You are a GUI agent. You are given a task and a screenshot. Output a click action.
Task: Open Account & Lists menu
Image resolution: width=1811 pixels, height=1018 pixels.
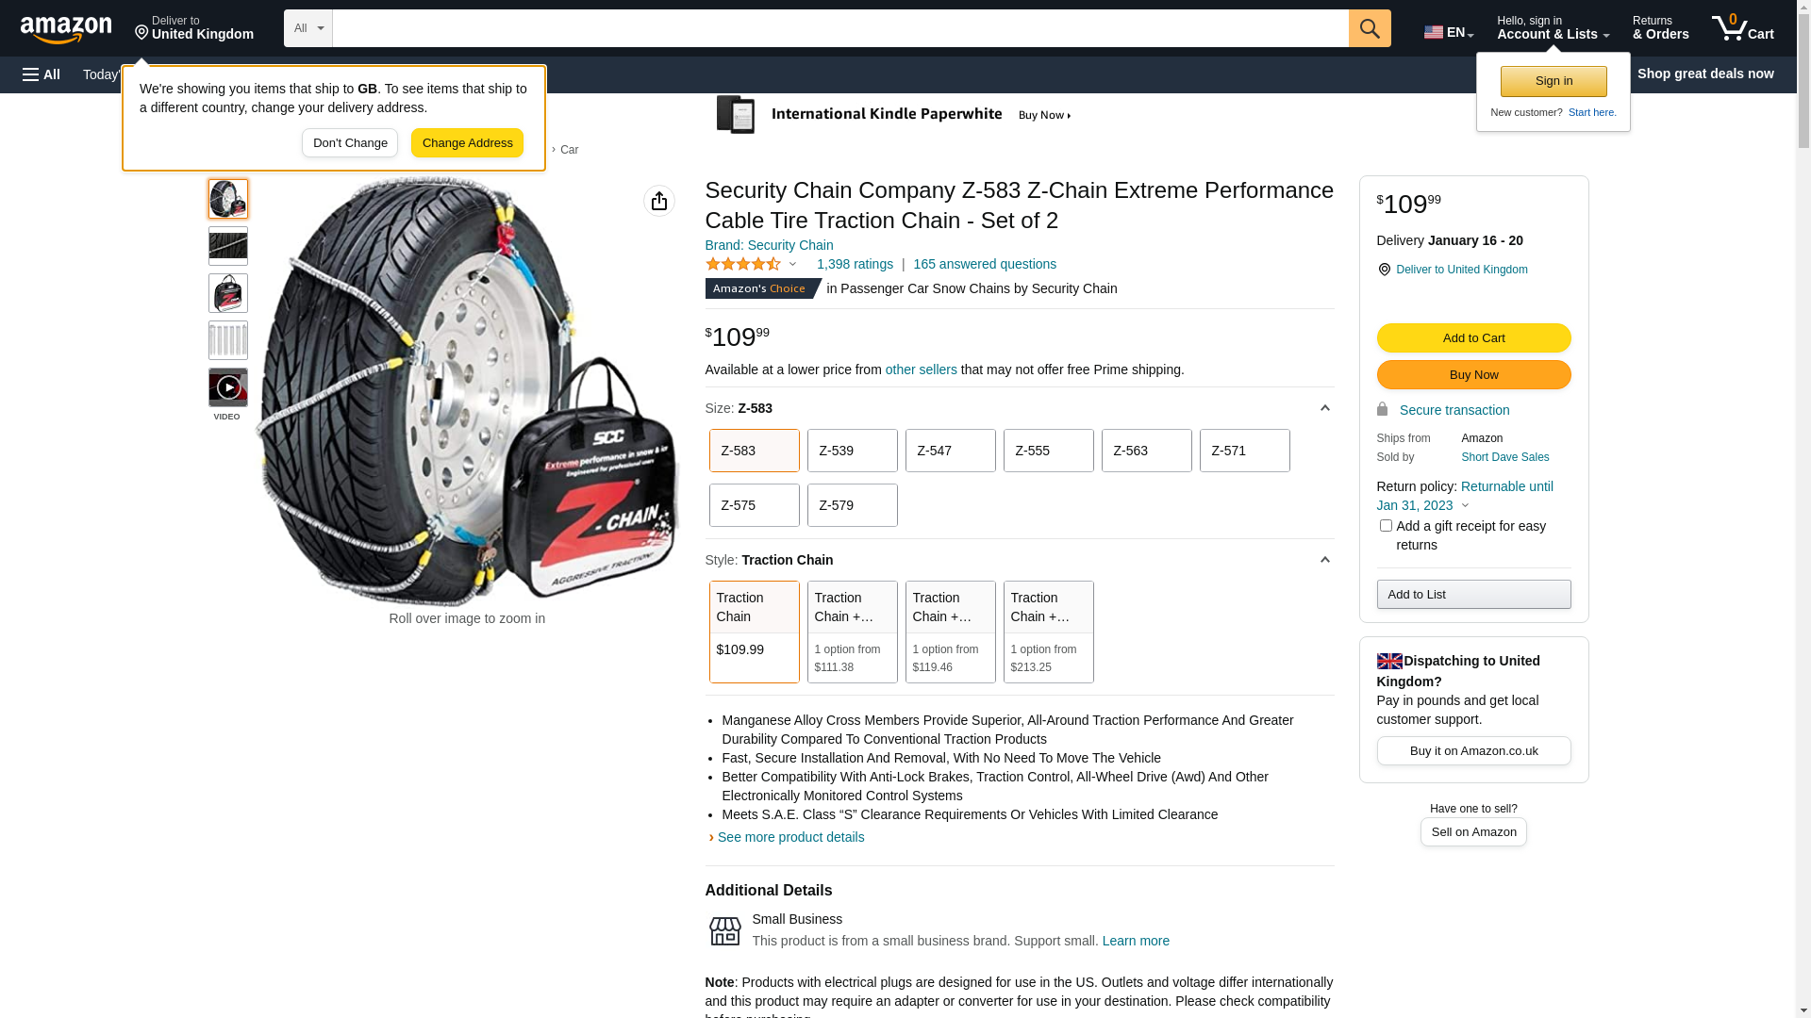[1553, 28]
